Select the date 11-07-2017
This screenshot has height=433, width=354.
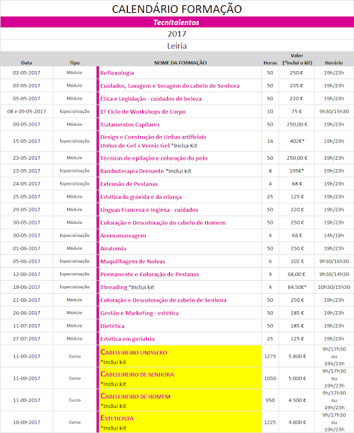tap(26, 326)
